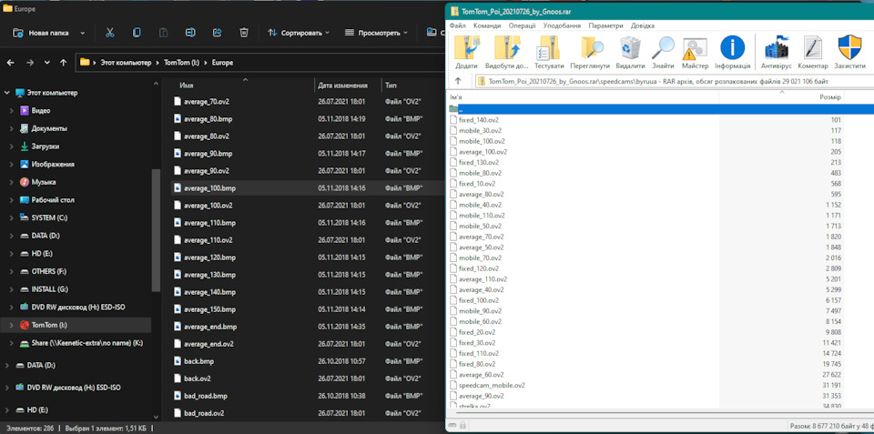
Task: Open the Файл menu in WinRAR
Action: [458, 25]
